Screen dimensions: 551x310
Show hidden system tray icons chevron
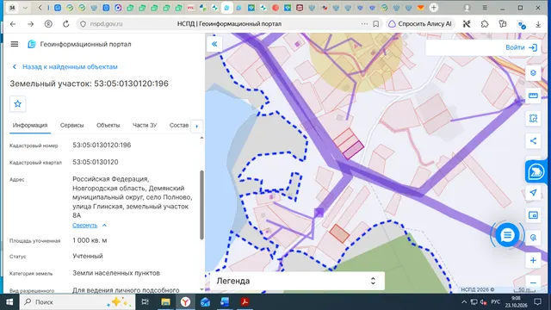click(464, 302)
